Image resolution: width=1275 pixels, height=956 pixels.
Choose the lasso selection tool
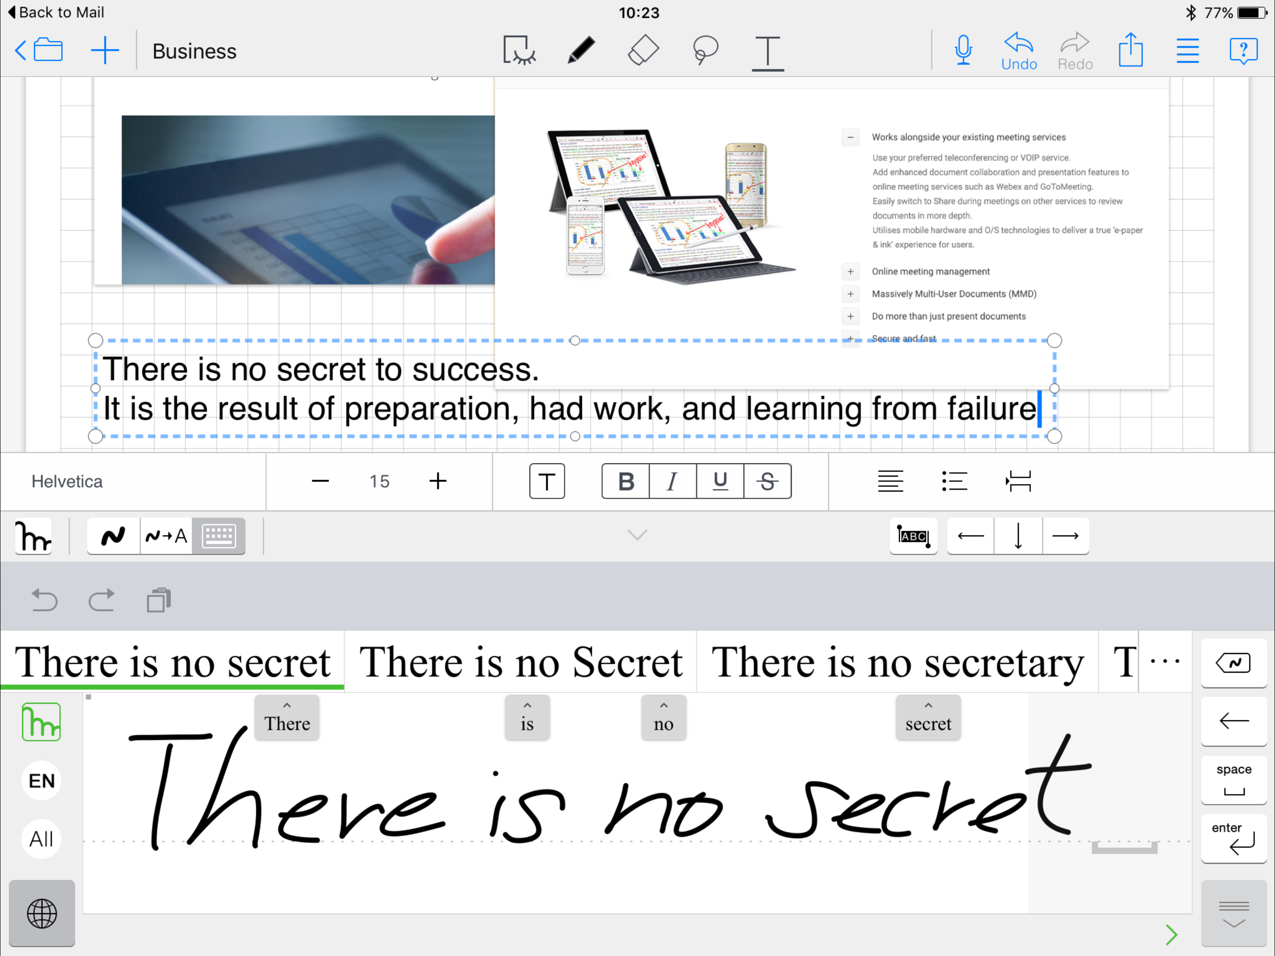click(x=704, y=51)
